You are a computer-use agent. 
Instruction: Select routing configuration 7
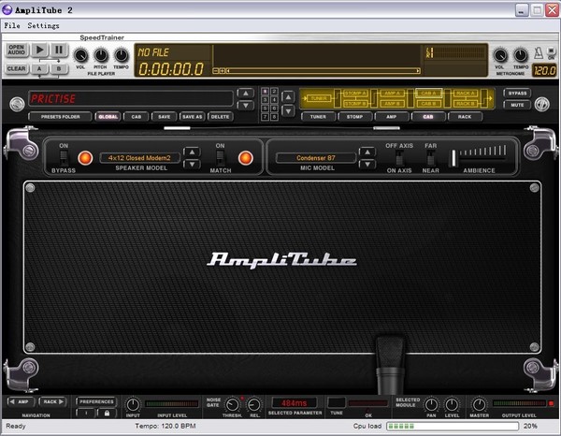(266, 117)
